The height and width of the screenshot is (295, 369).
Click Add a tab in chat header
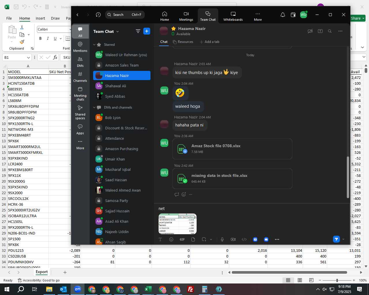point(210,42)
